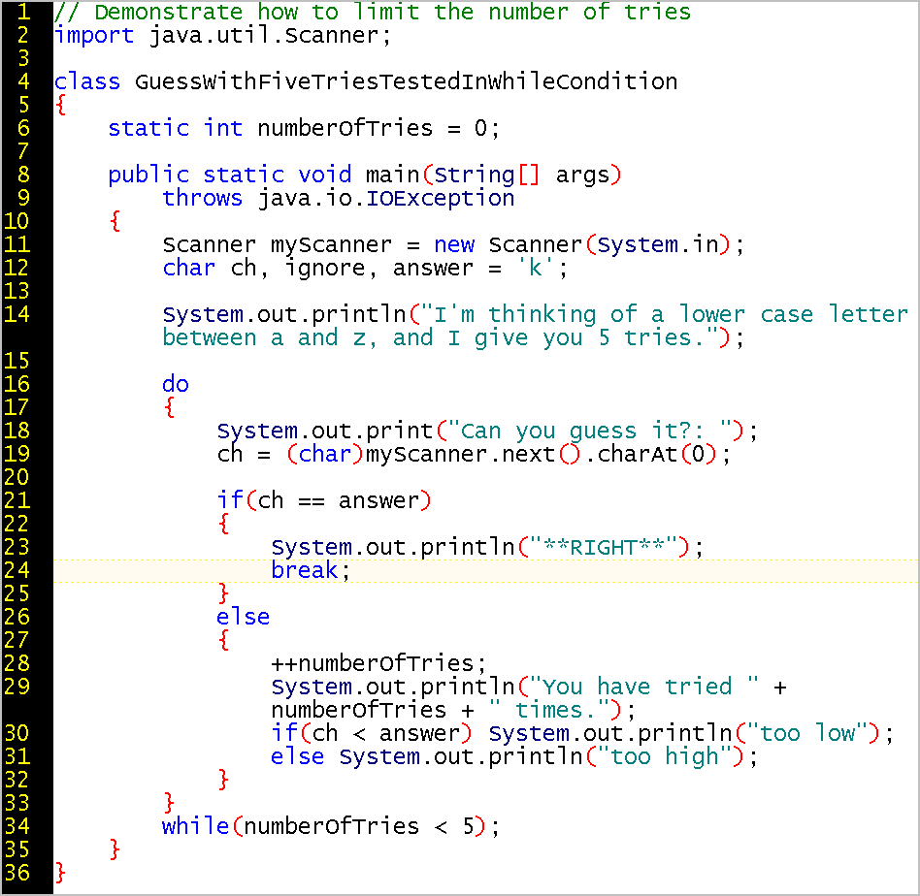Click 'myScanner' declaration on line 11
Viewport: 920px width, 896px height.
331,245
